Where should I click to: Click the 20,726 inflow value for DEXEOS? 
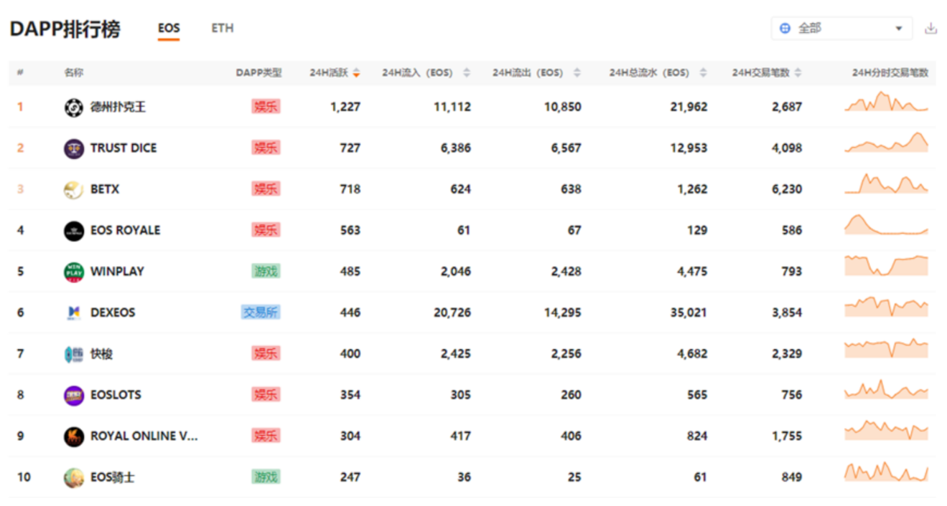452,312
